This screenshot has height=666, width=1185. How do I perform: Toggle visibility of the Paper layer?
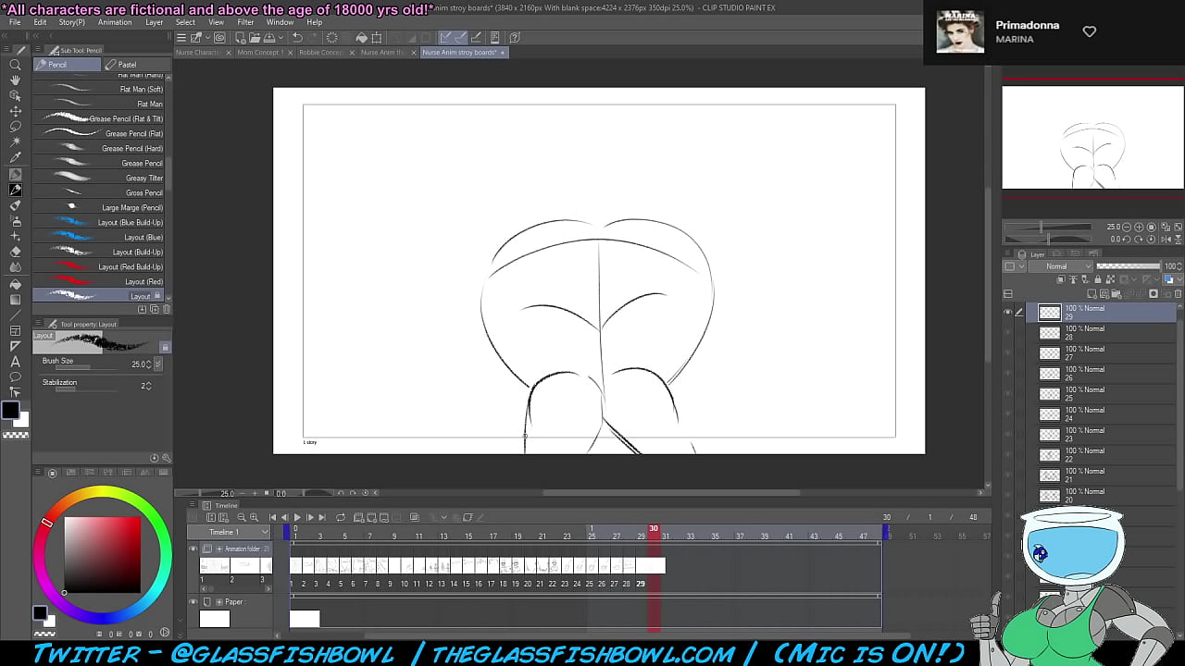point(193,602)
